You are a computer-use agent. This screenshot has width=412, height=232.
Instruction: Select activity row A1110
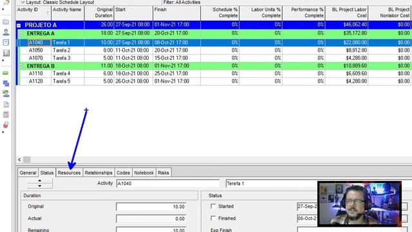click(x=214, y=73)
